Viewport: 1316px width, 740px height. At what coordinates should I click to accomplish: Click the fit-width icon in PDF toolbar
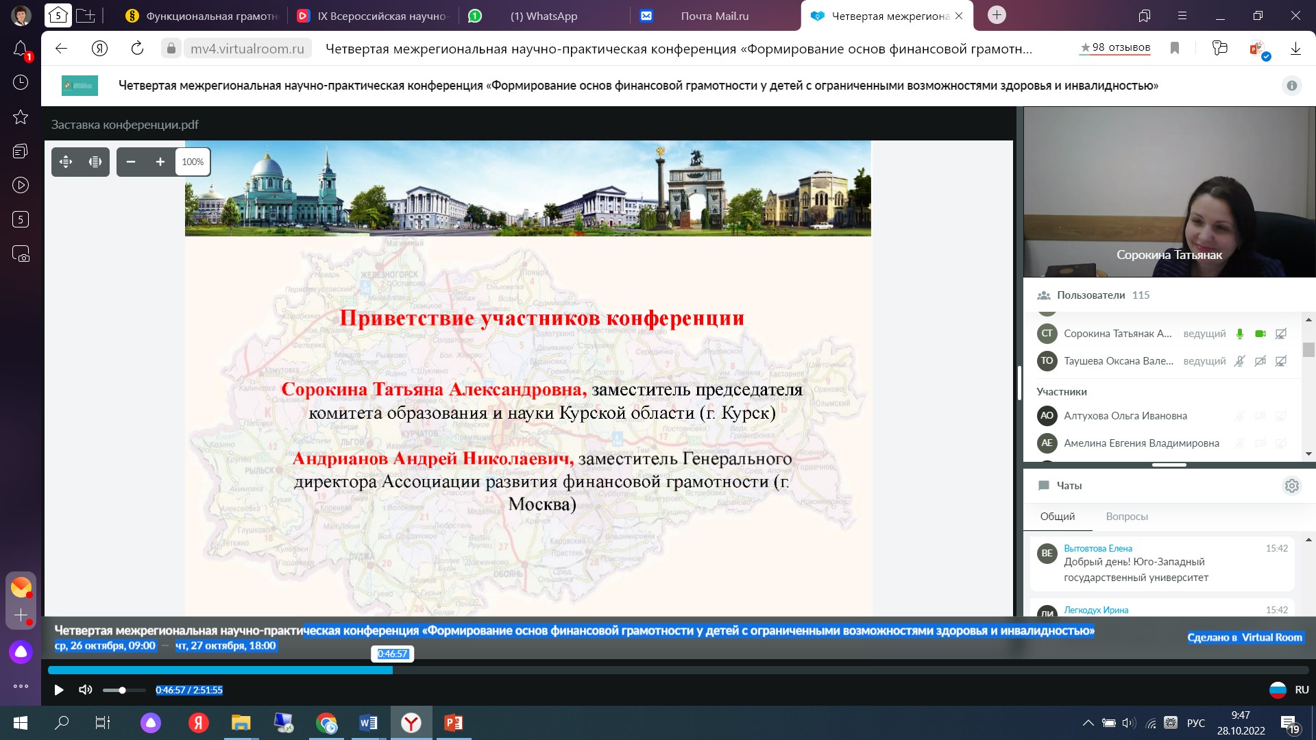tap(95, 162)
